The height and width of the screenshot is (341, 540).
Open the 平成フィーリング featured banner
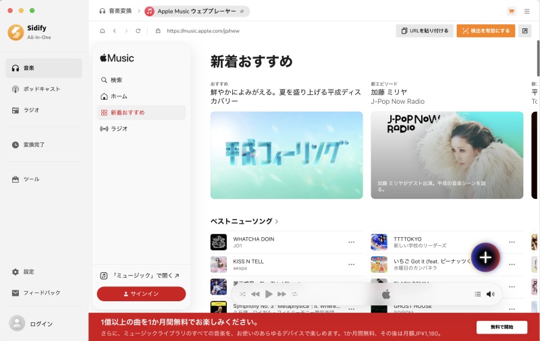point(286,155)
